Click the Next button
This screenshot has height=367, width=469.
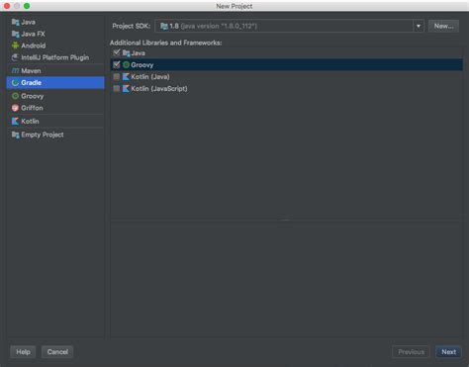tap(448, 352)
